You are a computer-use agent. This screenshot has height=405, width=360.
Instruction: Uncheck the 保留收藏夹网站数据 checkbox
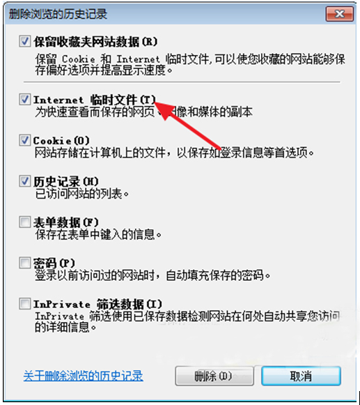(x=25, y=41)
